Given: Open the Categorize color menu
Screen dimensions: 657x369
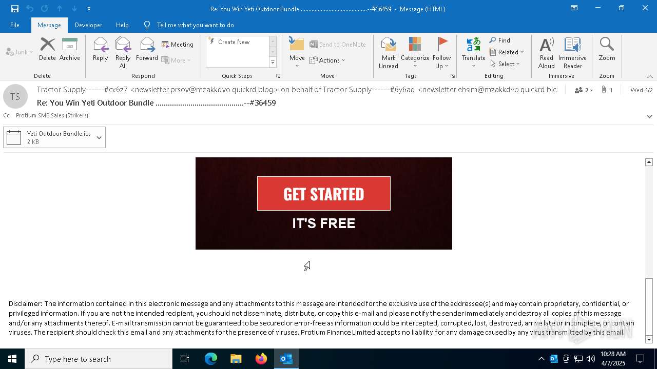Looking at the screenshot, I should click(415, 52).
